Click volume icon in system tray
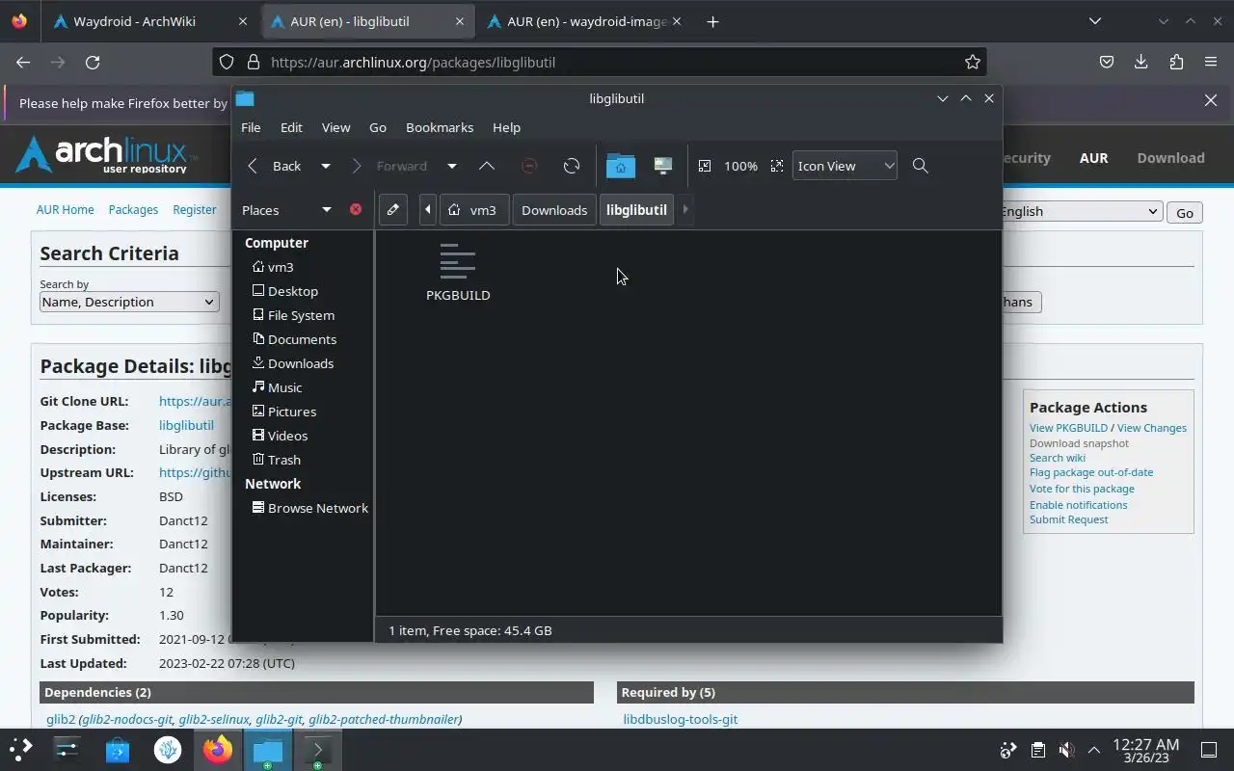 [x=1066, y=750]
